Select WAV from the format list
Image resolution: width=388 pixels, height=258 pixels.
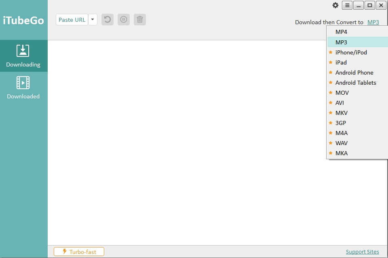(357, 143)
